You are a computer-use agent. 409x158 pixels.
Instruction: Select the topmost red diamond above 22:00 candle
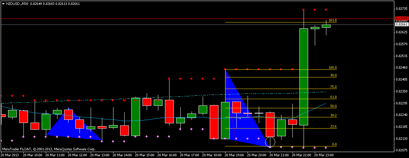304,10
